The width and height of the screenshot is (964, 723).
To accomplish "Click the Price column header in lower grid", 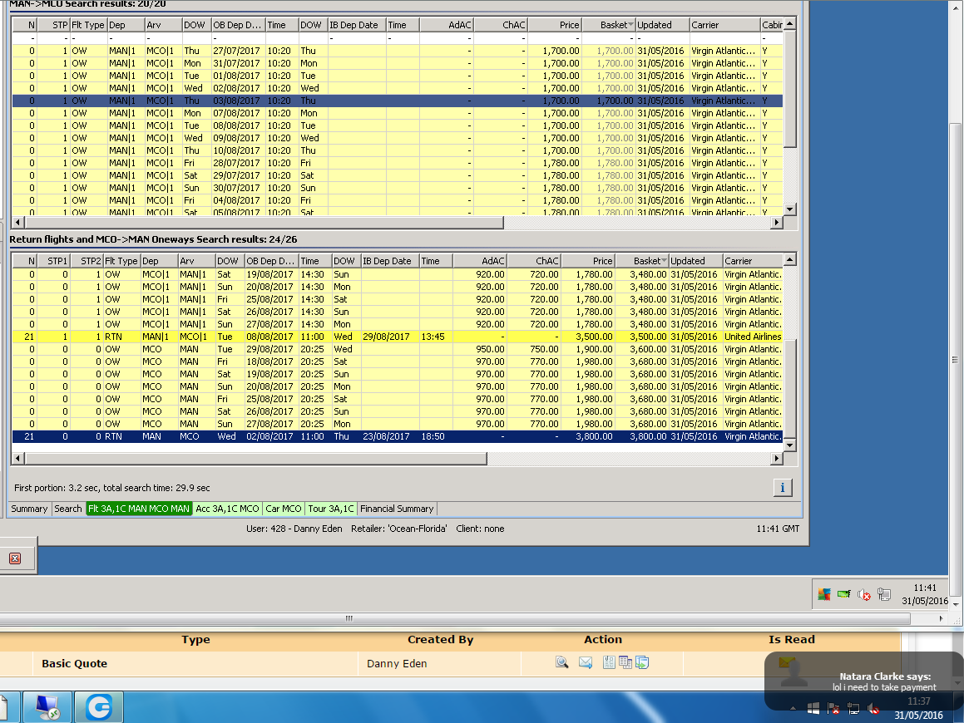I will coord(589,261).
